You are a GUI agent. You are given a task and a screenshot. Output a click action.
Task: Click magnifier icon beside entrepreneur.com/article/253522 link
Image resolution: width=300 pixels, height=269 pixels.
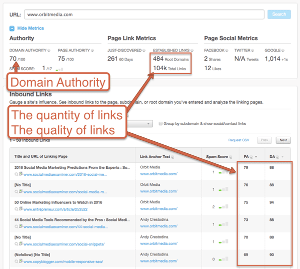16,209
